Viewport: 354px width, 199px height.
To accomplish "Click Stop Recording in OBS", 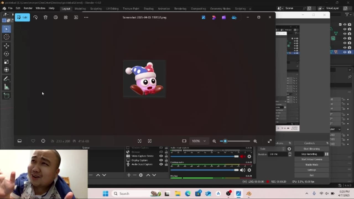I will (309, 154).
